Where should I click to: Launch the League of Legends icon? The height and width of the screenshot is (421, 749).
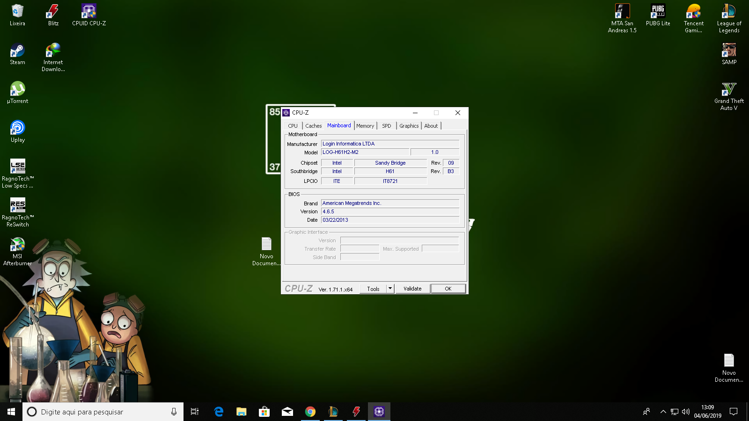[x=729, y=18]
